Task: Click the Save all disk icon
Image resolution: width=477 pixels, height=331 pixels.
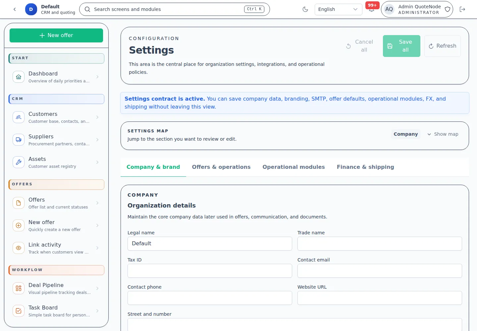Action: tap(390, 46)
